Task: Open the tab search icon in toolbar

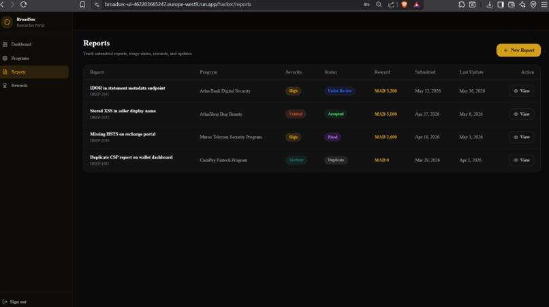Action: tap(472, 5)
